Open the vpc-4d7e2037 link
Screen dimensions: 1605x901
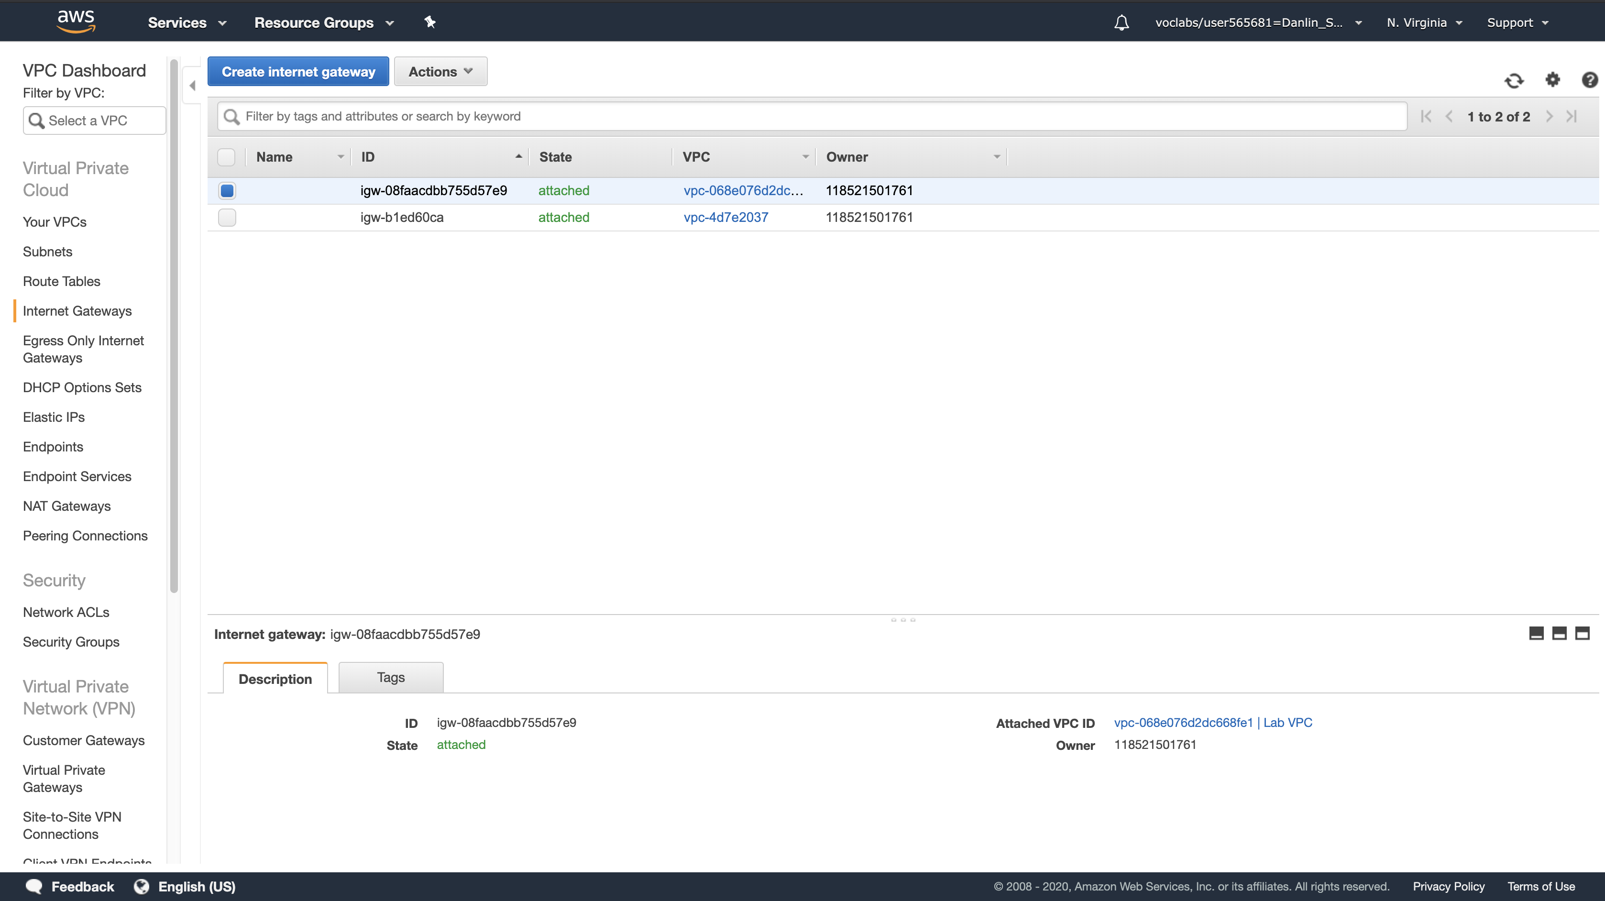[x=726, y=218]
